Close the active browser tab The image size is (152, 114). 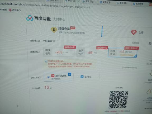[79, 1]
